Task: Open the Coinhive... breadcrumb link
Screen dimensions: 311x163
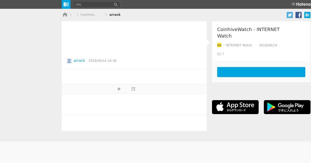Action: 89,15
